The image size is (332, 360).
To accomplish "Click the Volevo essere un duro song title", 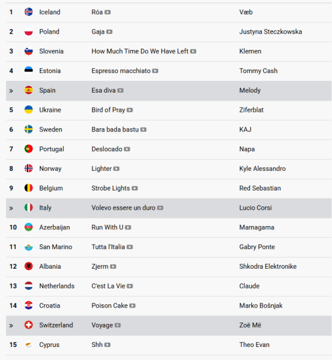I will point(123,208).
